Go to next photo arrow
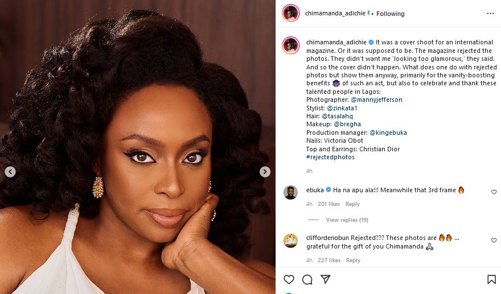 265,172
